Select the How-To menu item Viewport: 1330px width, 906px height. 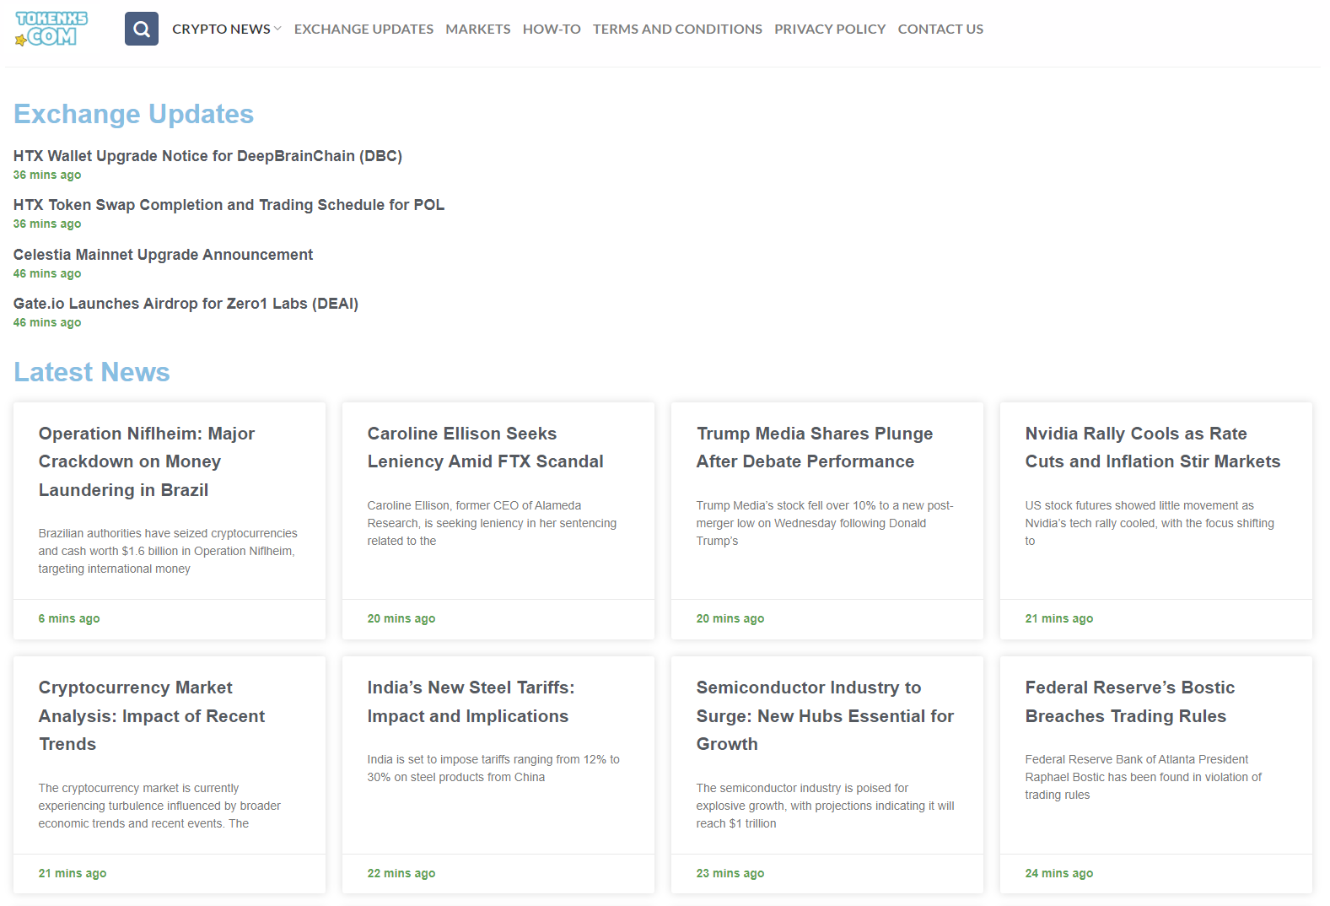[x=552, y=29]
